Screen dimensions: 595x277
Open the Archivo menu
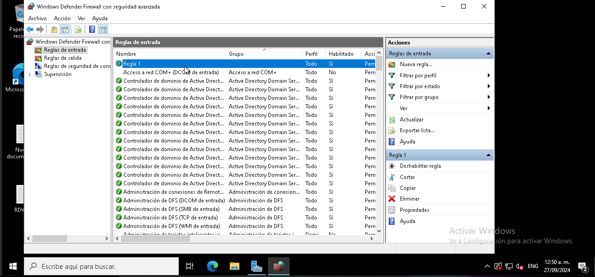(x=37, y=18)
